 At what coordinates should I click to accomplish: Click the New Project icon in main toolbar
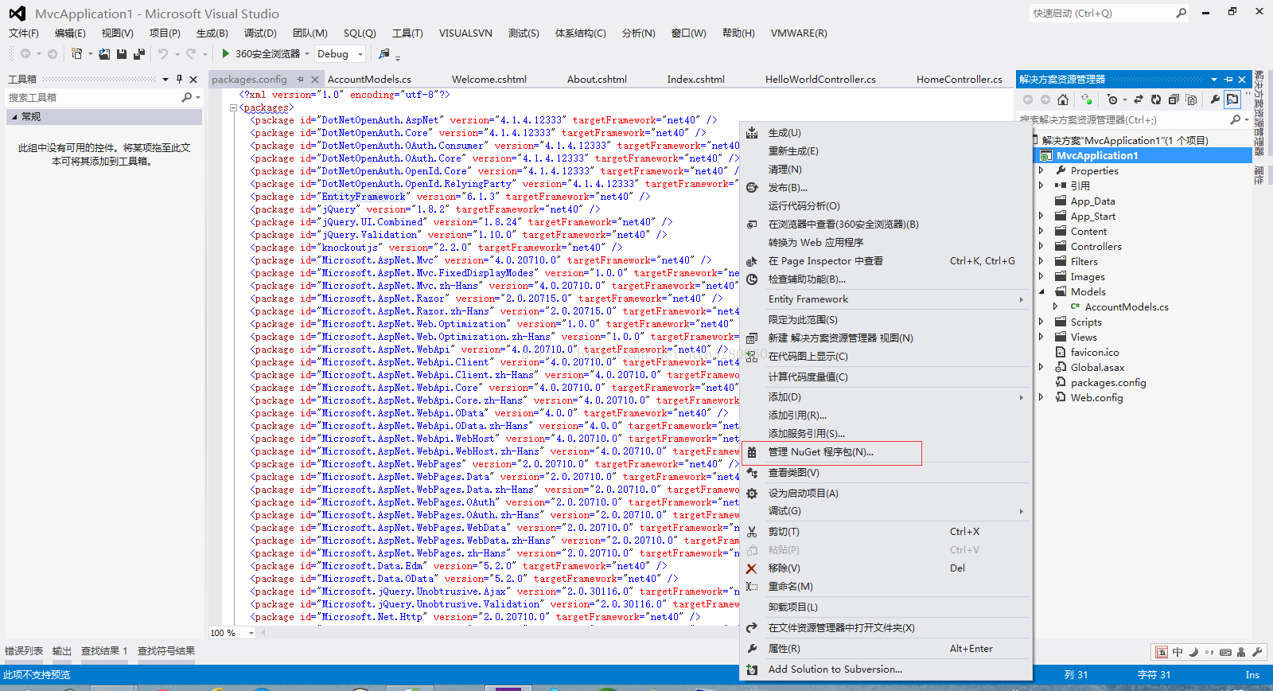click(x=76, y=53)
